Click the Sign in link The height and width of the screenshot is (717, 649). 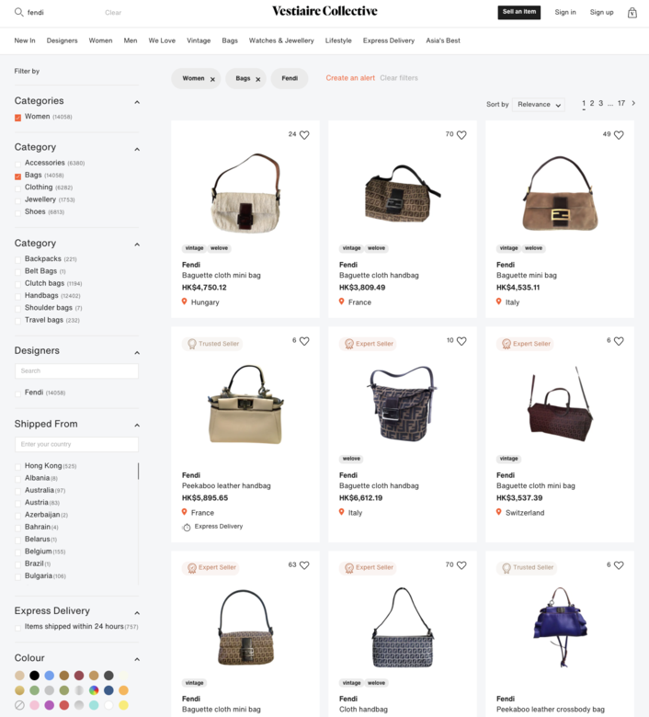click(x=565, y=12)
